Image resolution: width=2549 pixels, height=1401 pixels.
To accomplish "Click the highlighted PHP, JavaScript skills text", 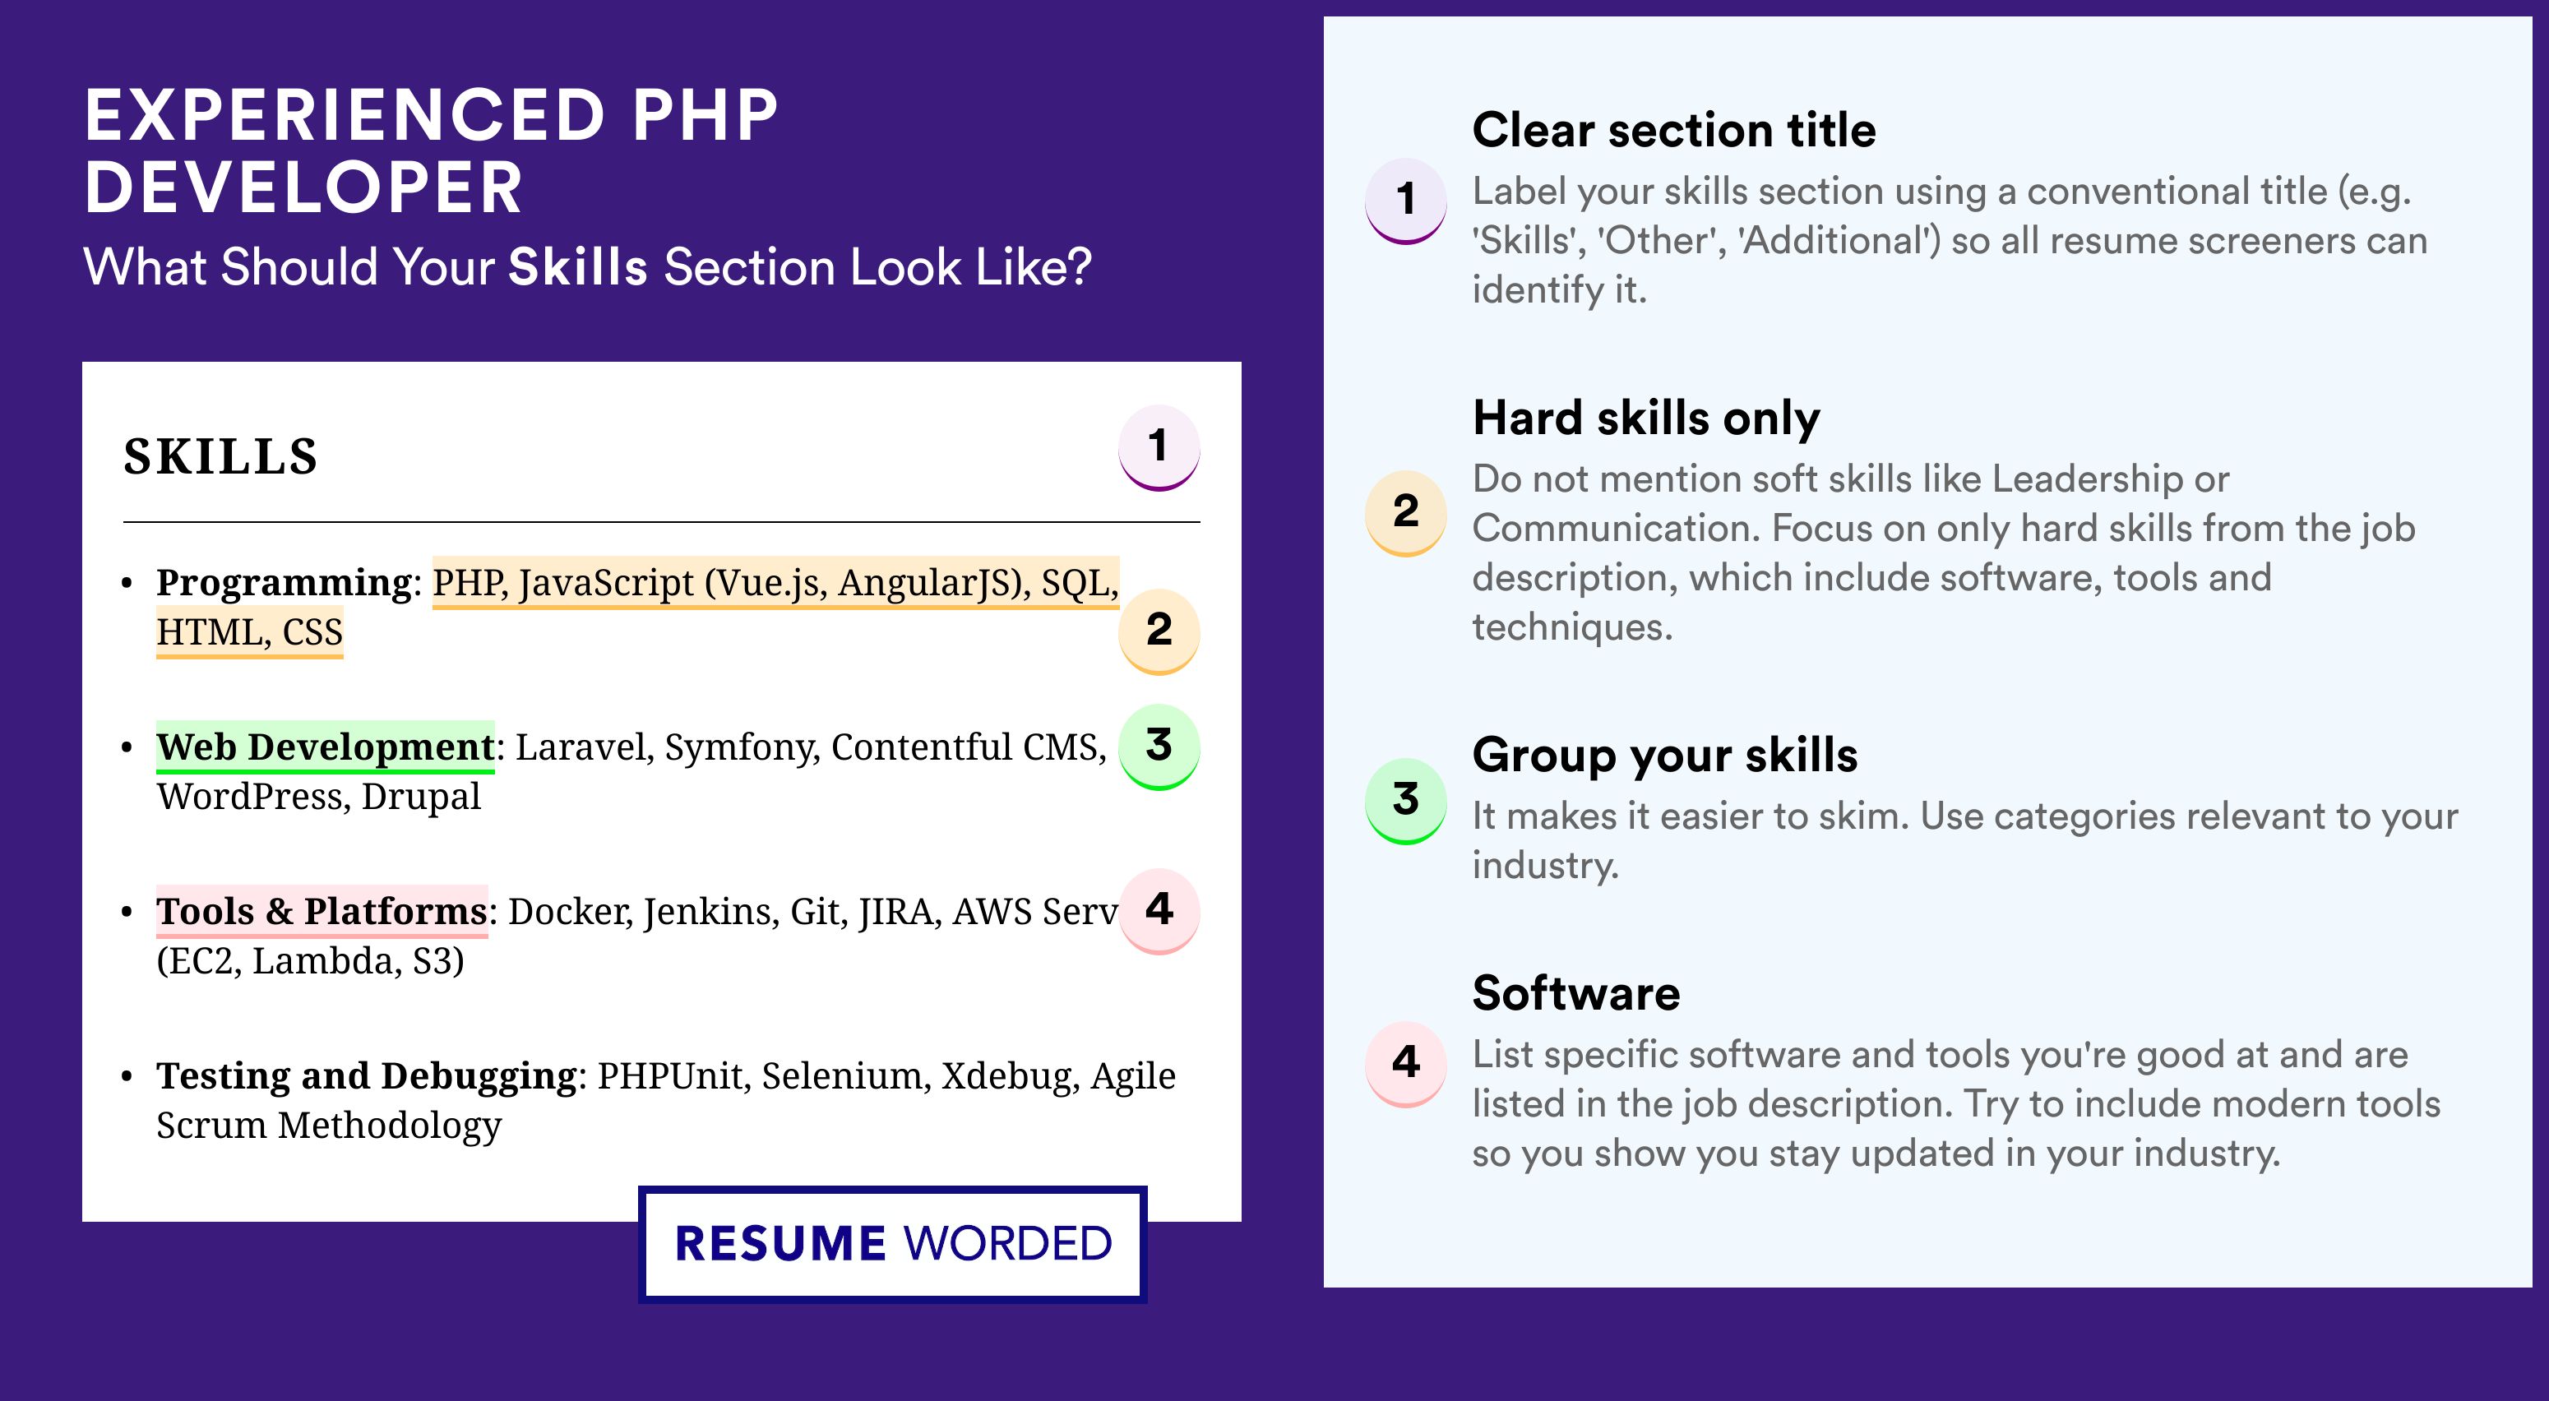I will pos(775,583).
